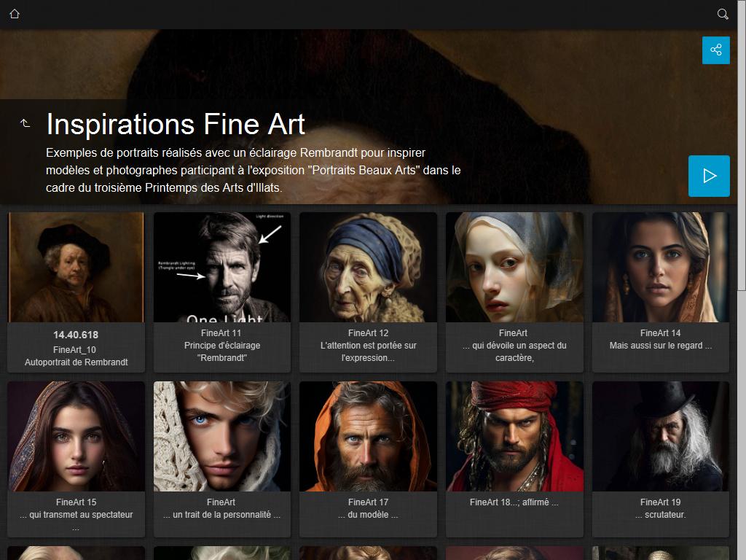Open the FineArt 12 elderly woman thumbnail

368,267
